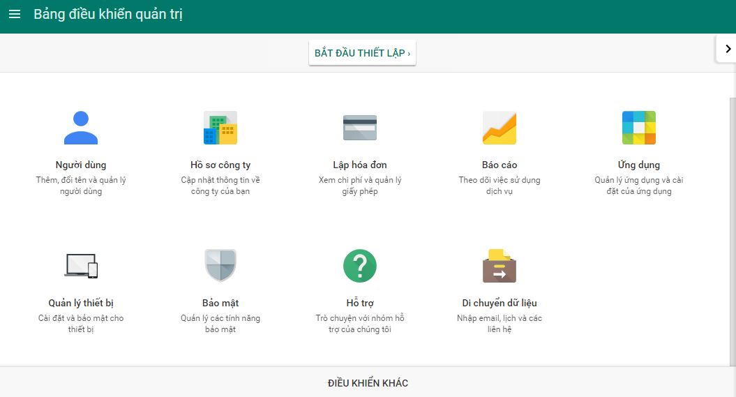Click text 'Quản lý các tính năng bảo mật'

click(x=220, y=323)
